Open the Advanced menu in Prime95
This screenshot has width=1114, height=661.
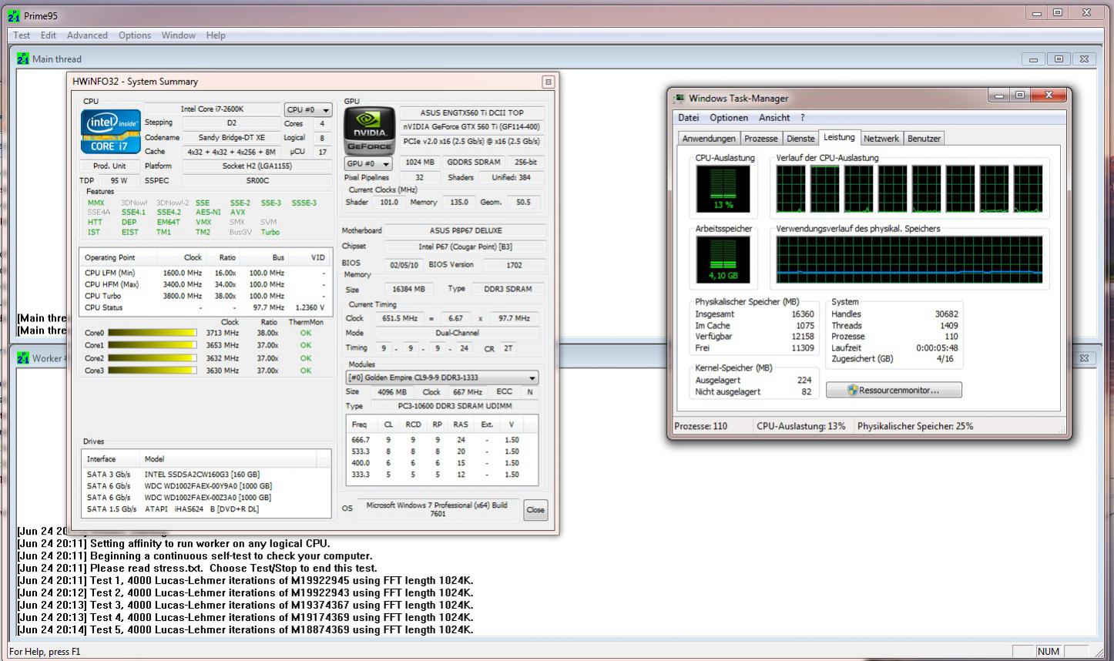tap(87, 35)
